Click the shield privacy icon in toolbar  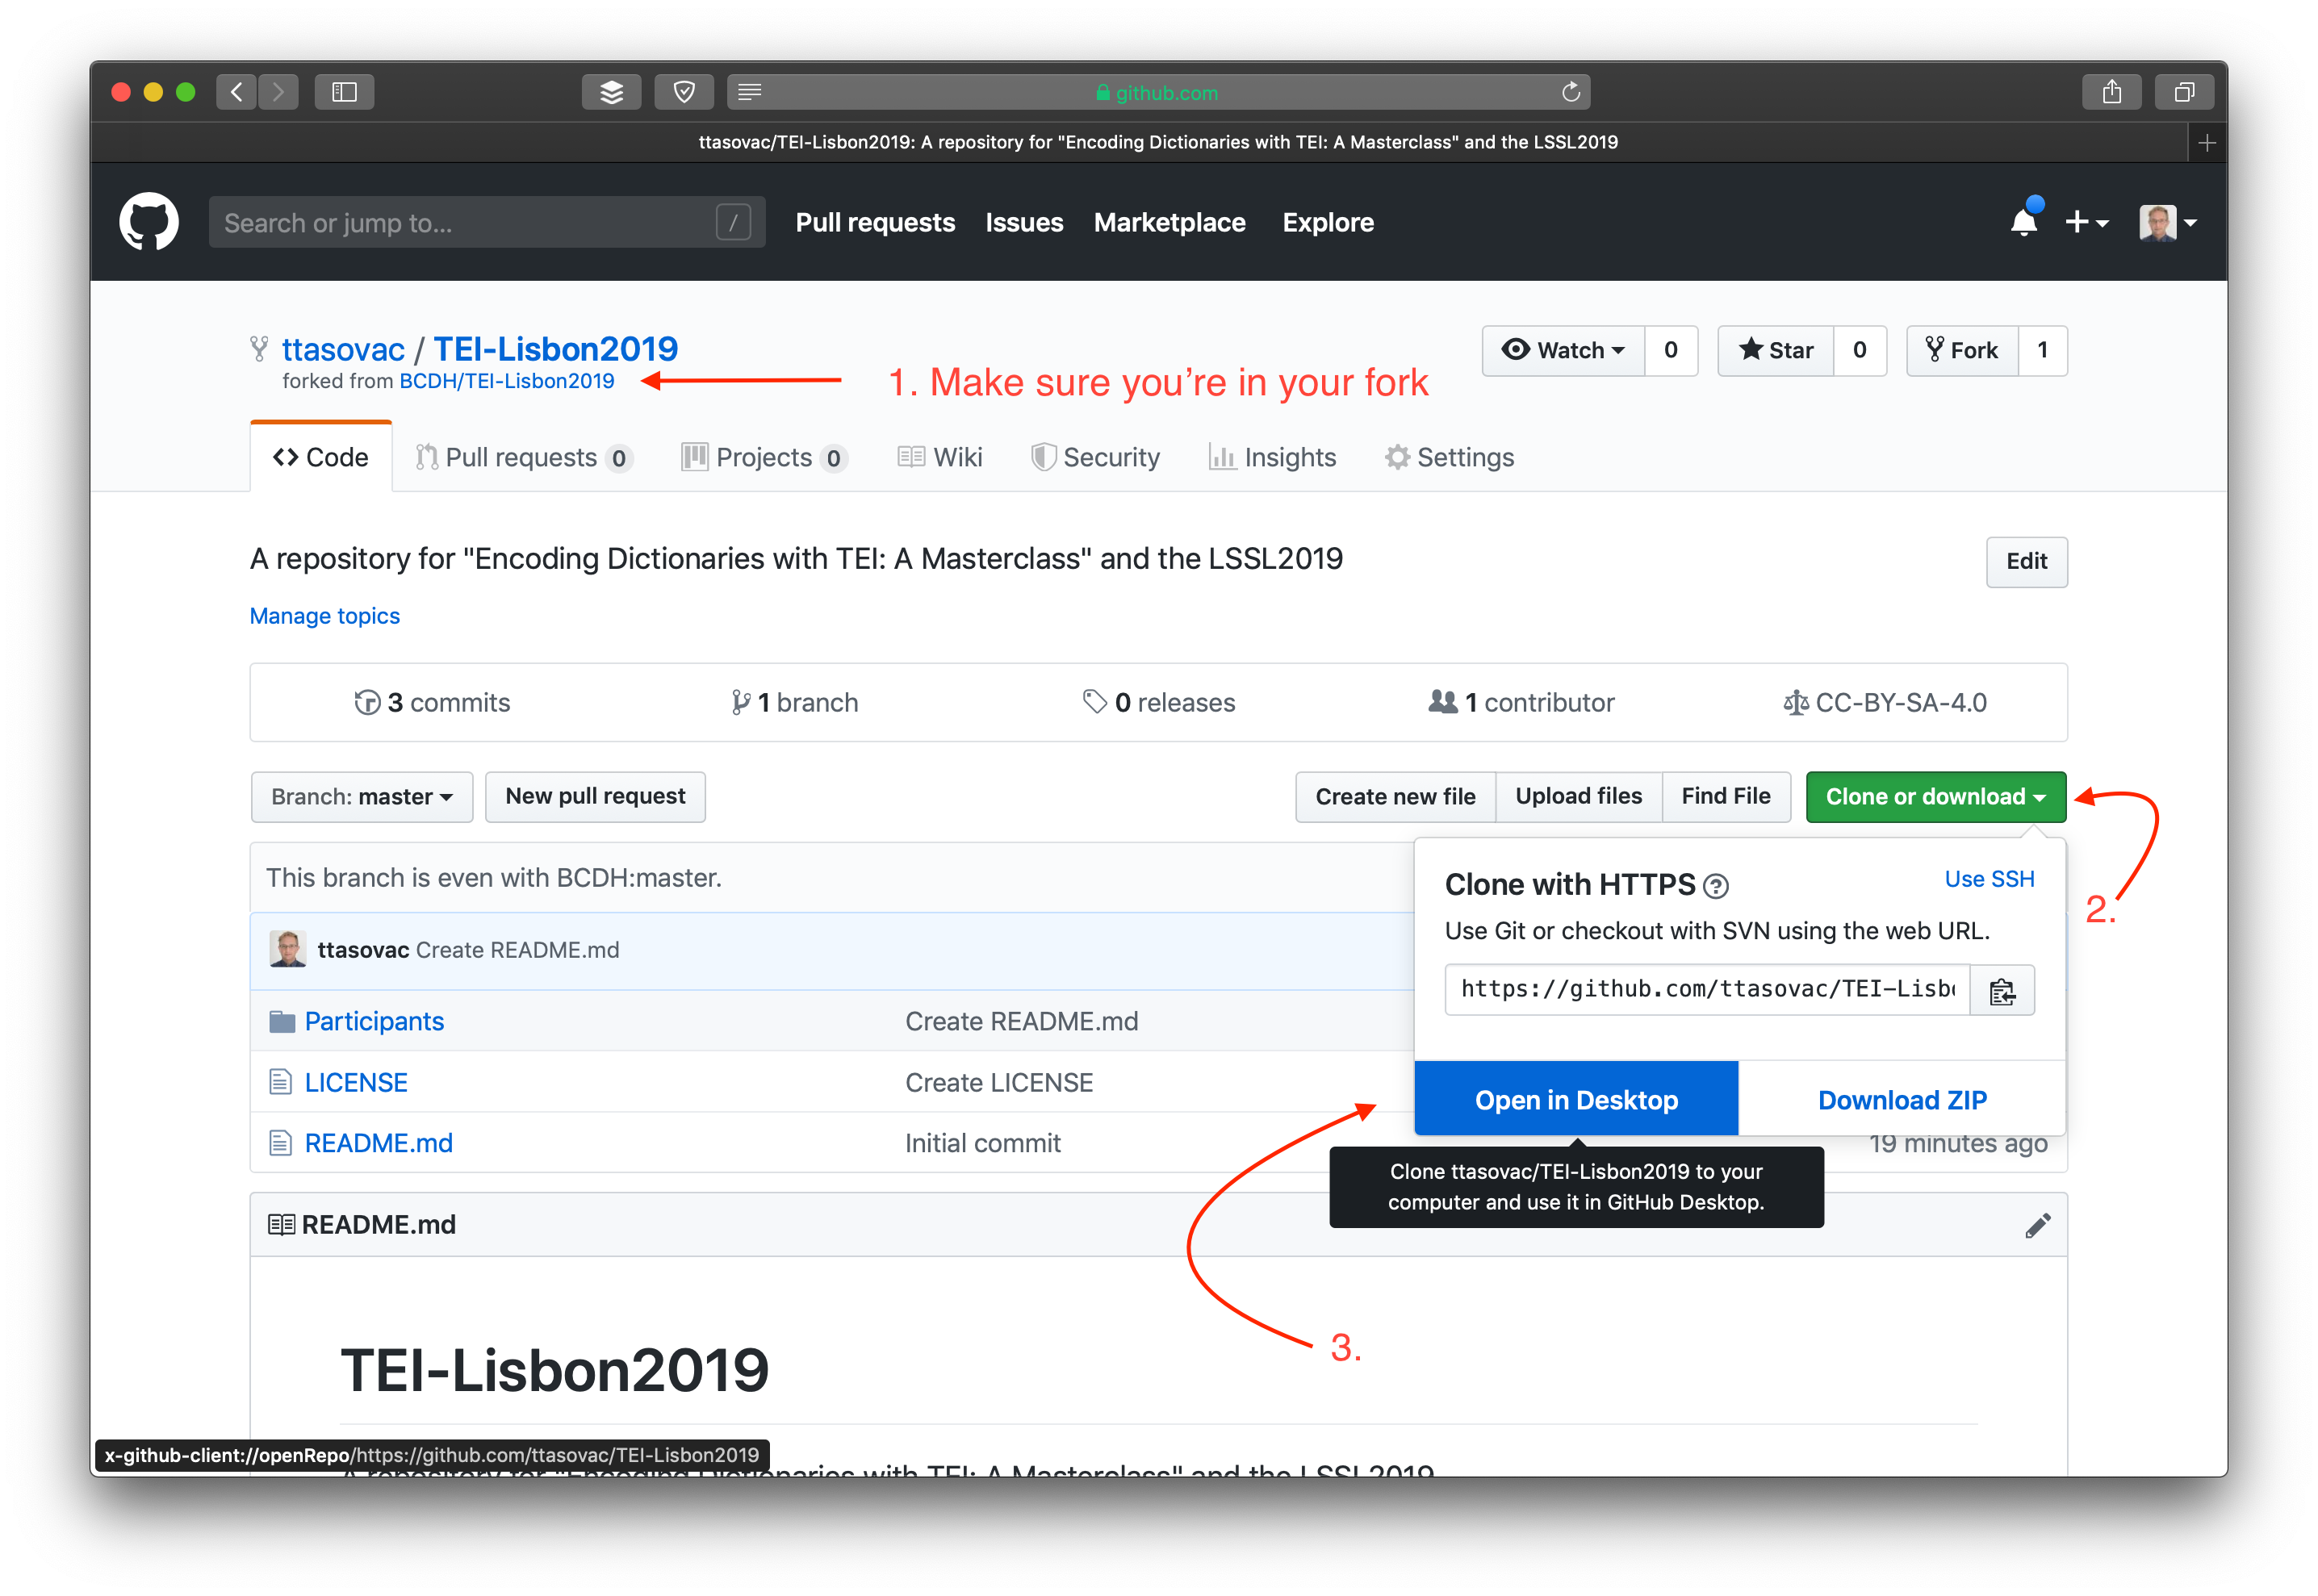click(x=684, y=92)
